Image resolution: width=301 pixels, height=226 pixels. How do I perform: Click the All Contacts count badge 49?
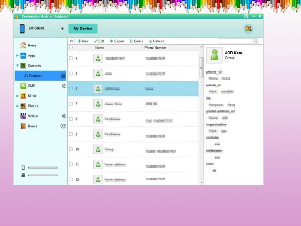[x=63, y=76]
